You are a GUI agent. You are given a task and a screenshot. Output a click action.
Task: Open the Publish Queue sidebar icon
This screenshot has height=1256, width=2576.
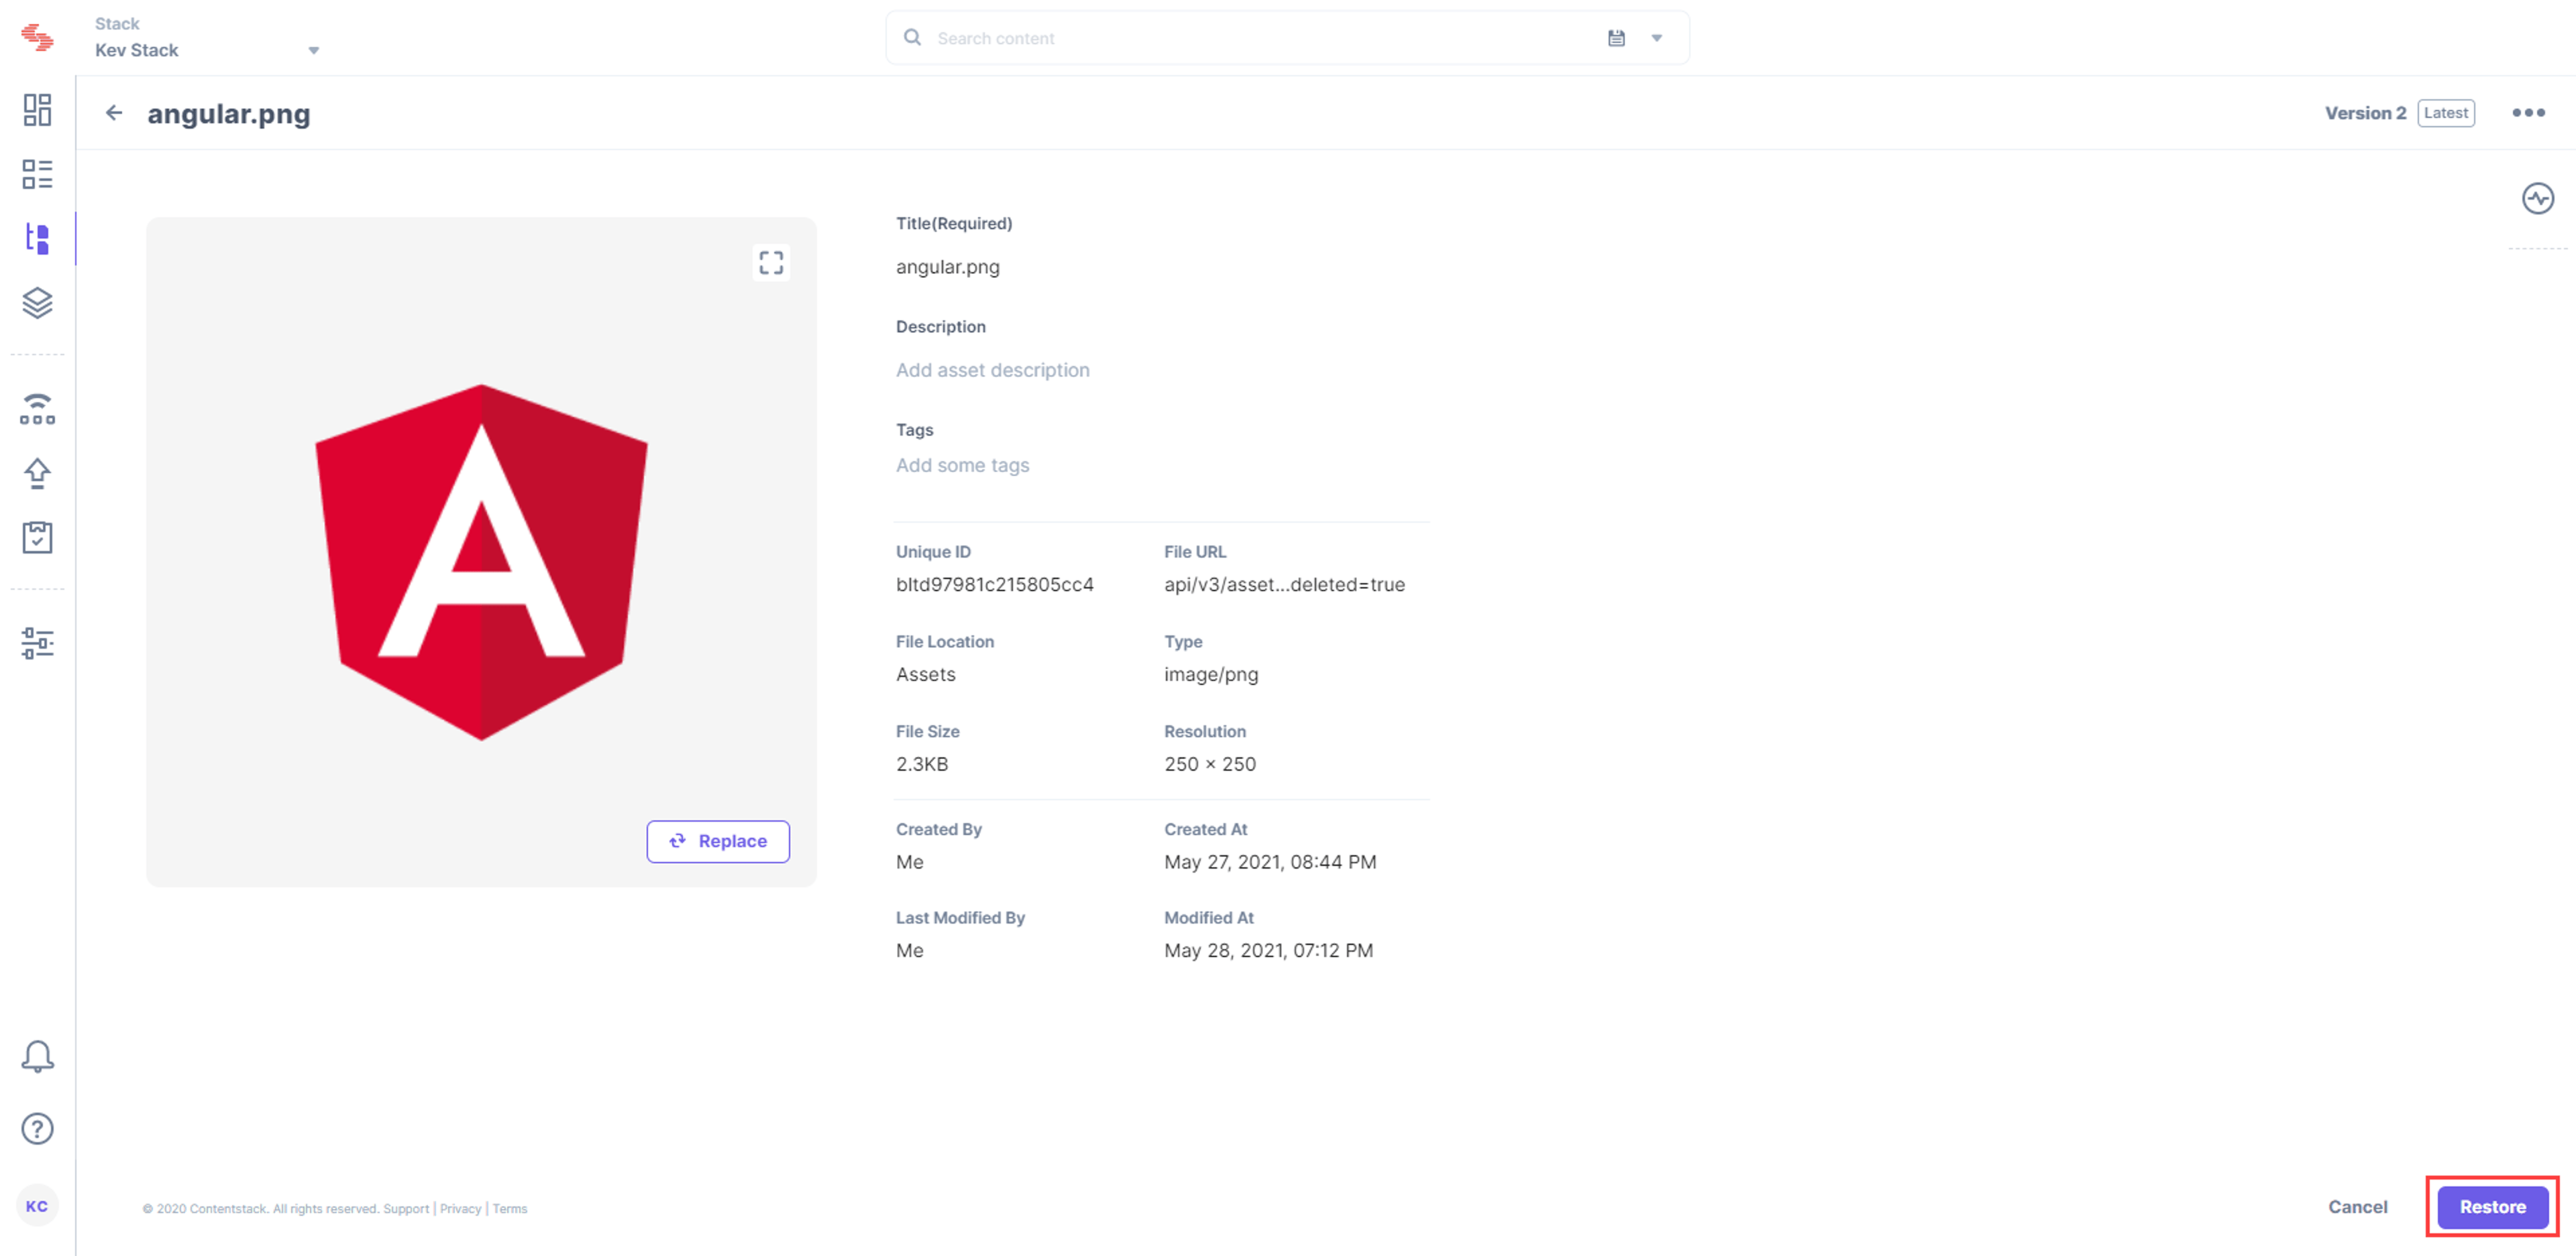[37, 409]
